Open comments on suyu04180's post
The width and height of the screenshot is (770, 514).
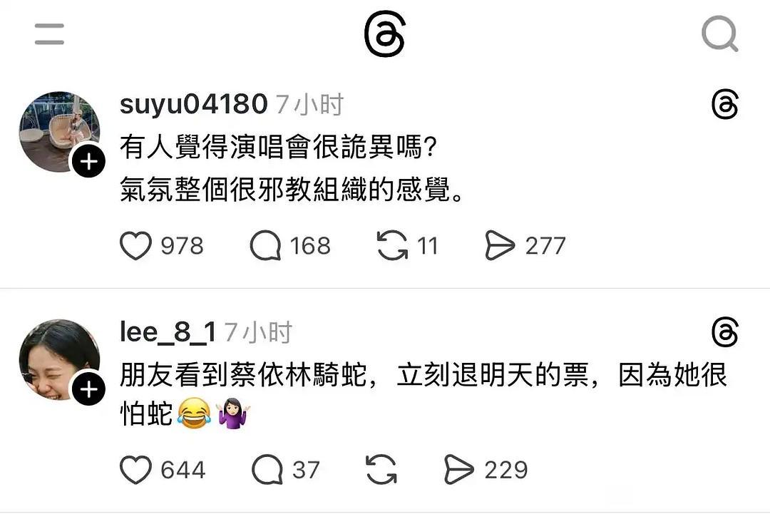point(265,245)
